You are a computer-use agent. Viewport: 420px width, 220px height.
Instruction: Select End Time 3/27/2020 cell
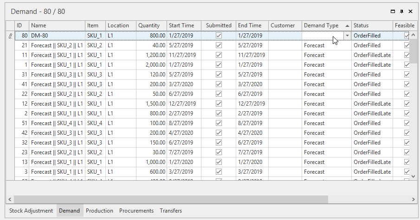252,84
